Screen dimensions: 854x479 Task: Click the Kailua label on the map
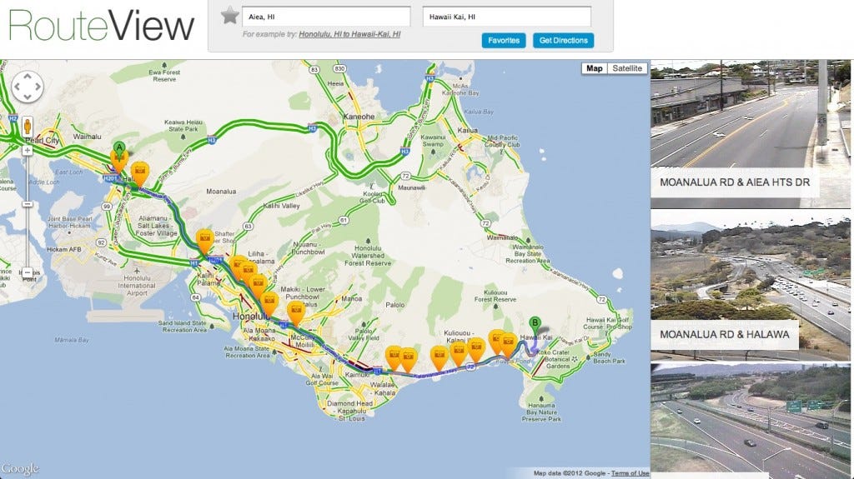(x=467, y=130)
